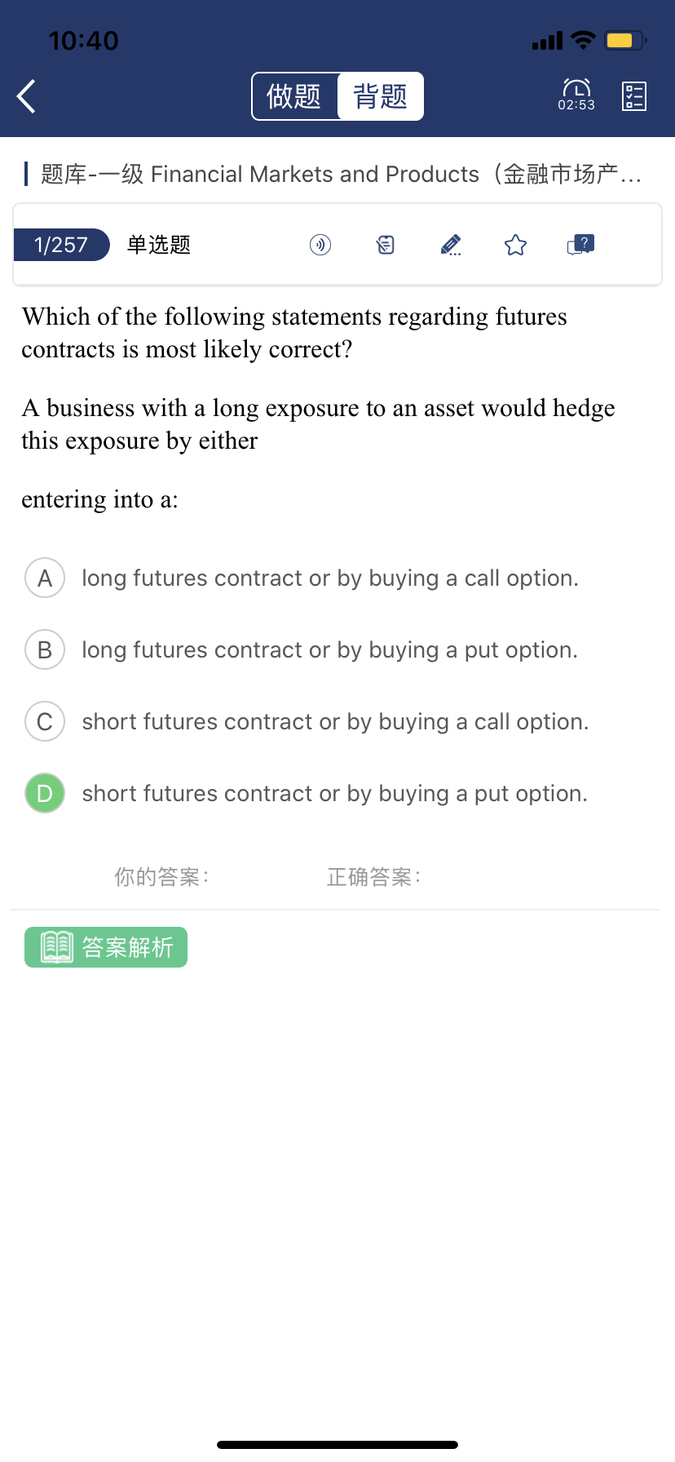The height and width of the screenshot is (1462, 675).
Task: Tap the pencil edit icon
Action: coord(450,245)
